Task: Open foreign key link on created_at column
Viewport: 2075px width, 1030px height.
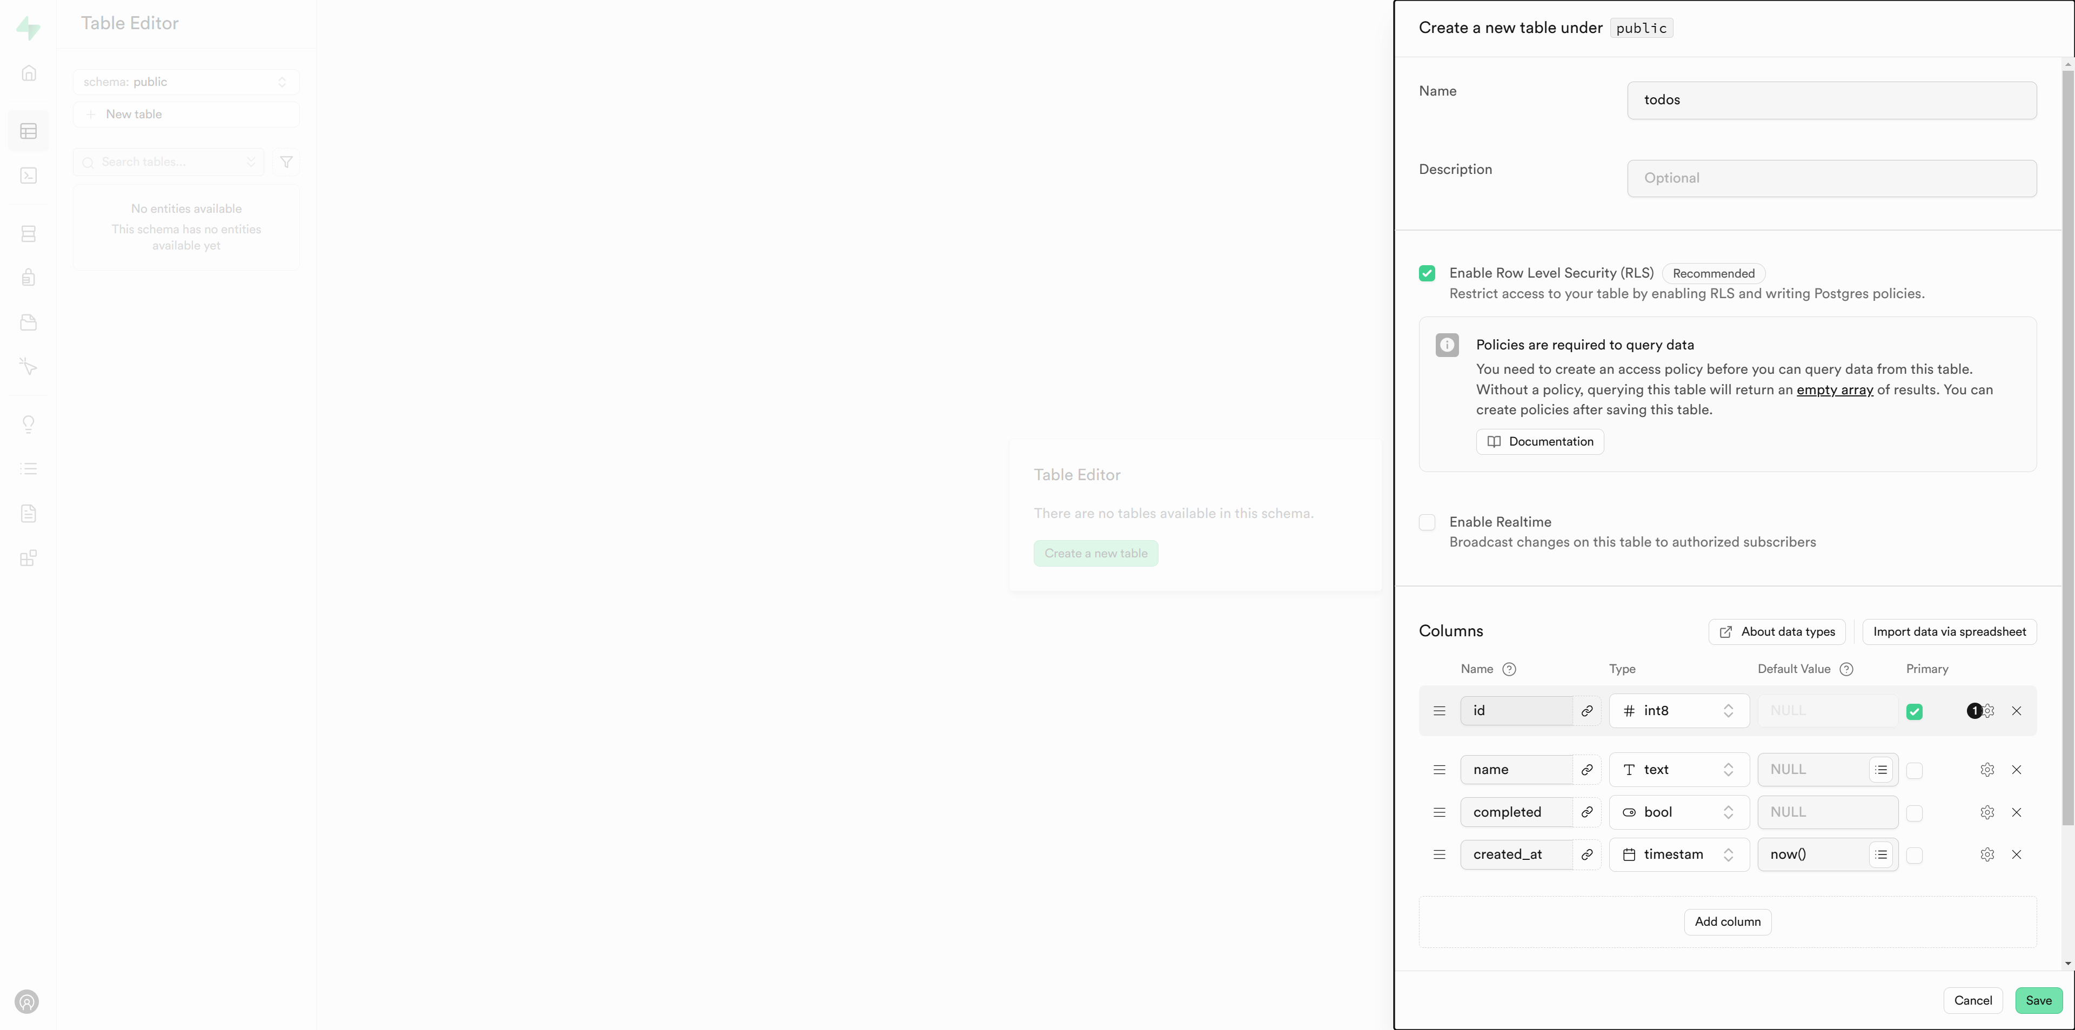Action: point(1588,854)
